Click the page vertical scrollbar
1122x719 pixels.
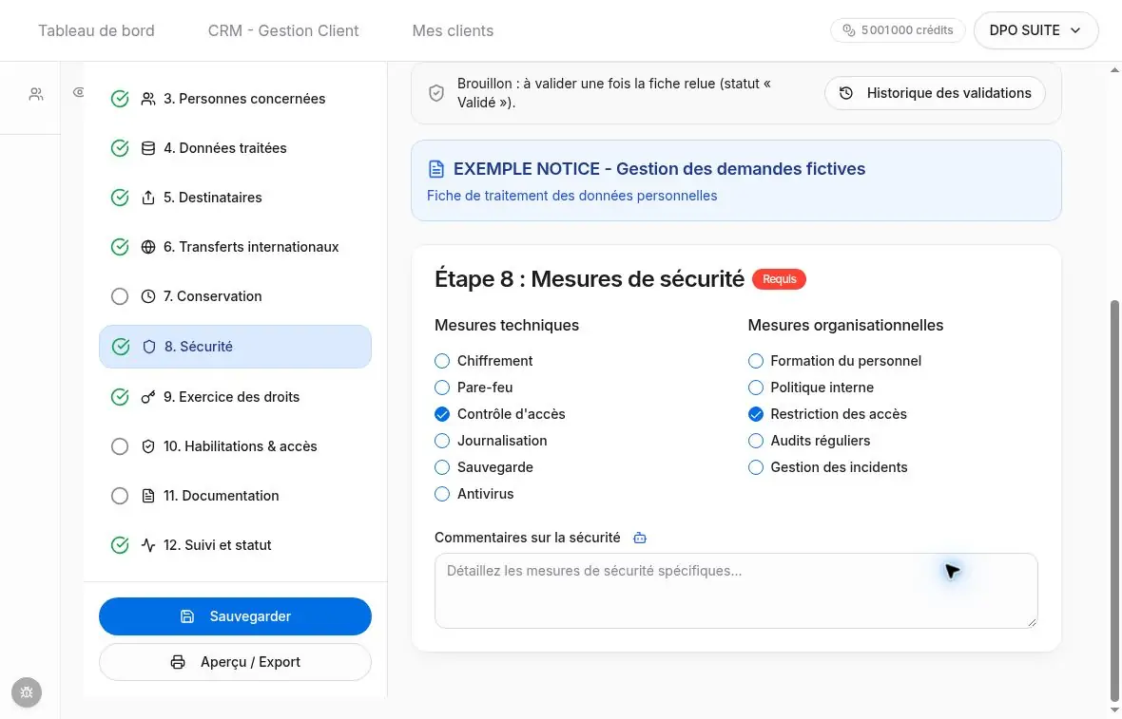click(x=1114, y=501)
